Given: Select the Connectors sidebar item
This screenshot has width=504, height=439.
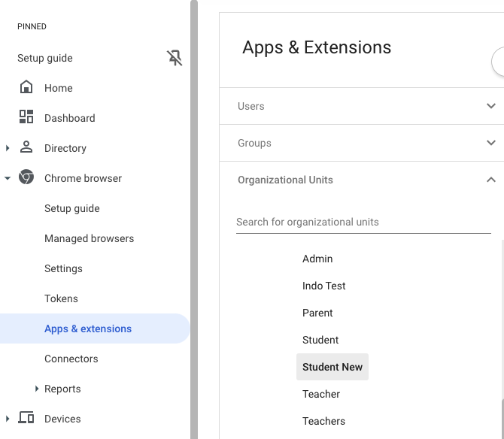Looking at the screenshot, I should pyautogui.click(x=71, y=359).
